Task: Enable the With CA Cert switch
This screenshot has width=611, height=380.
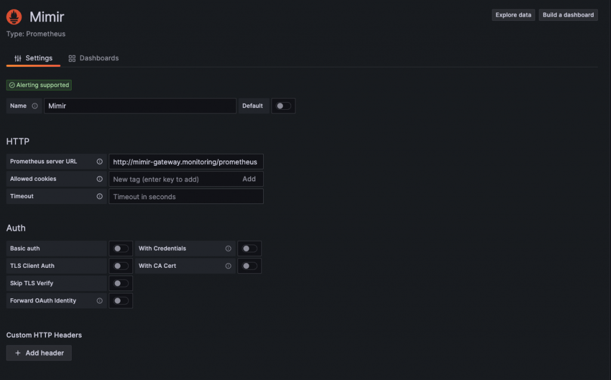Action: 249,266
